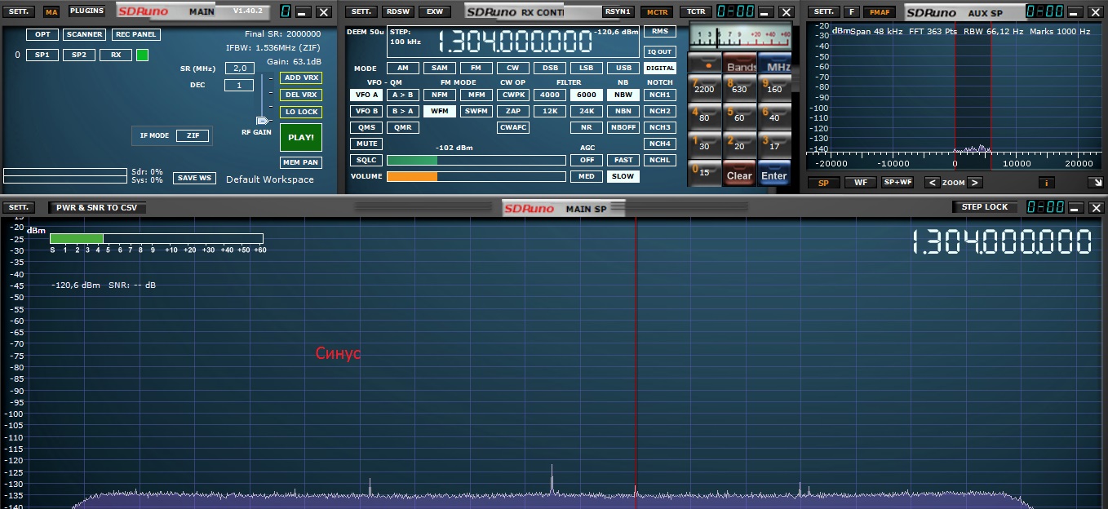Set filter width to 12K
1108x509 pixels.
click(549, 111)
